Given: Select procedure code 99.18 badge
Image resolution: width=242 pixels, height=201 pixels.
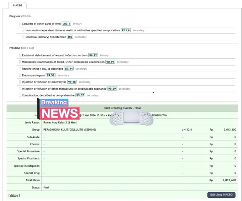Looking at the screenshot, I should [x=72, y=82].
